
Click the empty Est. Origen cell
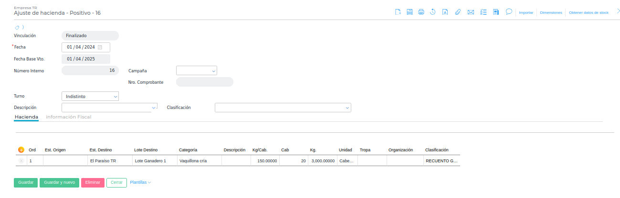(x=65, y=161)
